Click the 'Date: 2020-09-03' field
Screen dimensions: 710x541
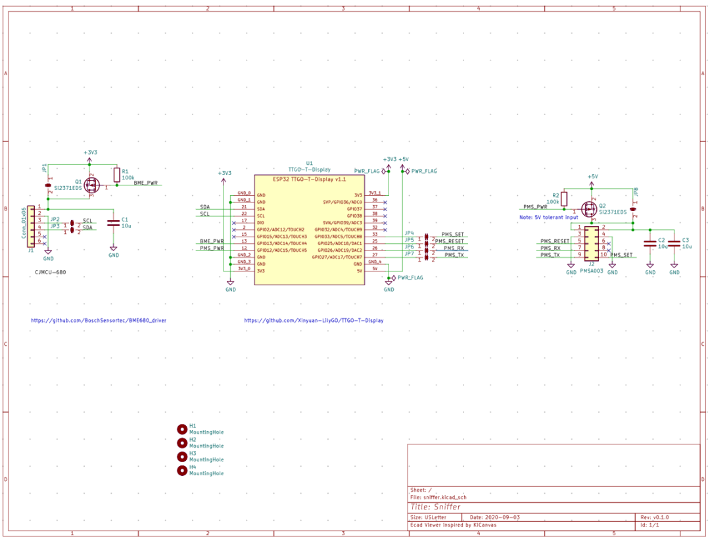pos(495,517)
